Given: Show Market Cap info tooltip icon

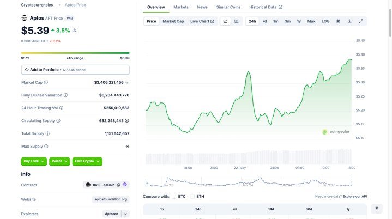Looking at the screenshot, I should coord(46,82).
